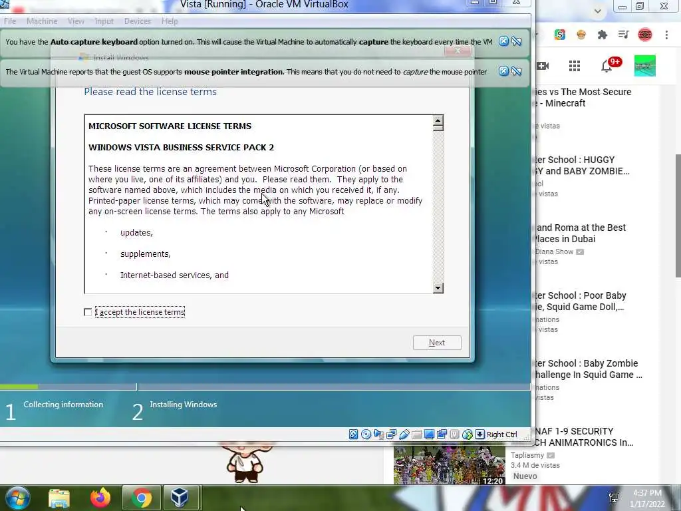Click the hard disk activity icon in VirtualBox status bar
Screen dimensions: 681x511
coord(354,434)
